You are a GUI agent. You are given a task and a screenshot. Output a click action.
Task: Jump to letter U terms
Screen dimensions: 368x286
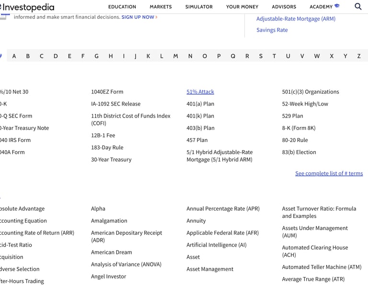click(288, 56)
